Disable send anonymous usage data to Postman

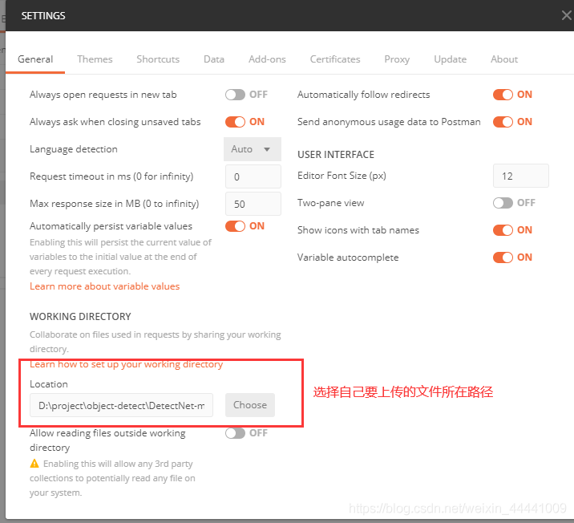tap(503, 122)
